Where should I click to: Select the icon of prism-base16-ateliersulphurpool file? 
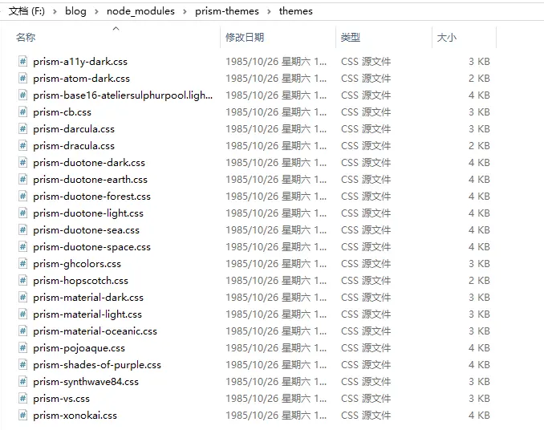click(22, 95)
